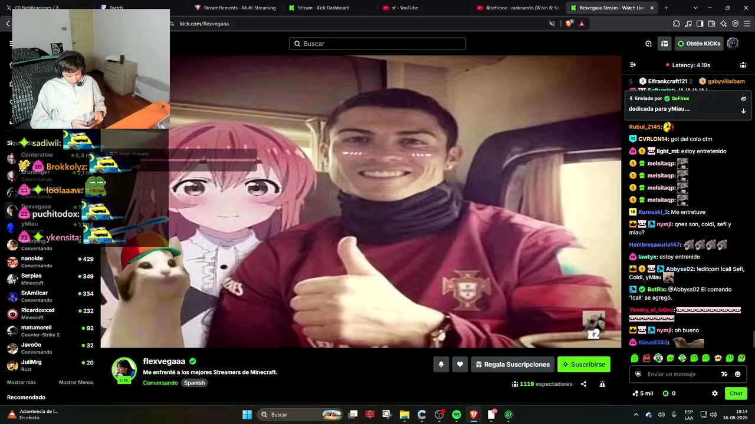Send the message with the Chat button

(736, 393)
